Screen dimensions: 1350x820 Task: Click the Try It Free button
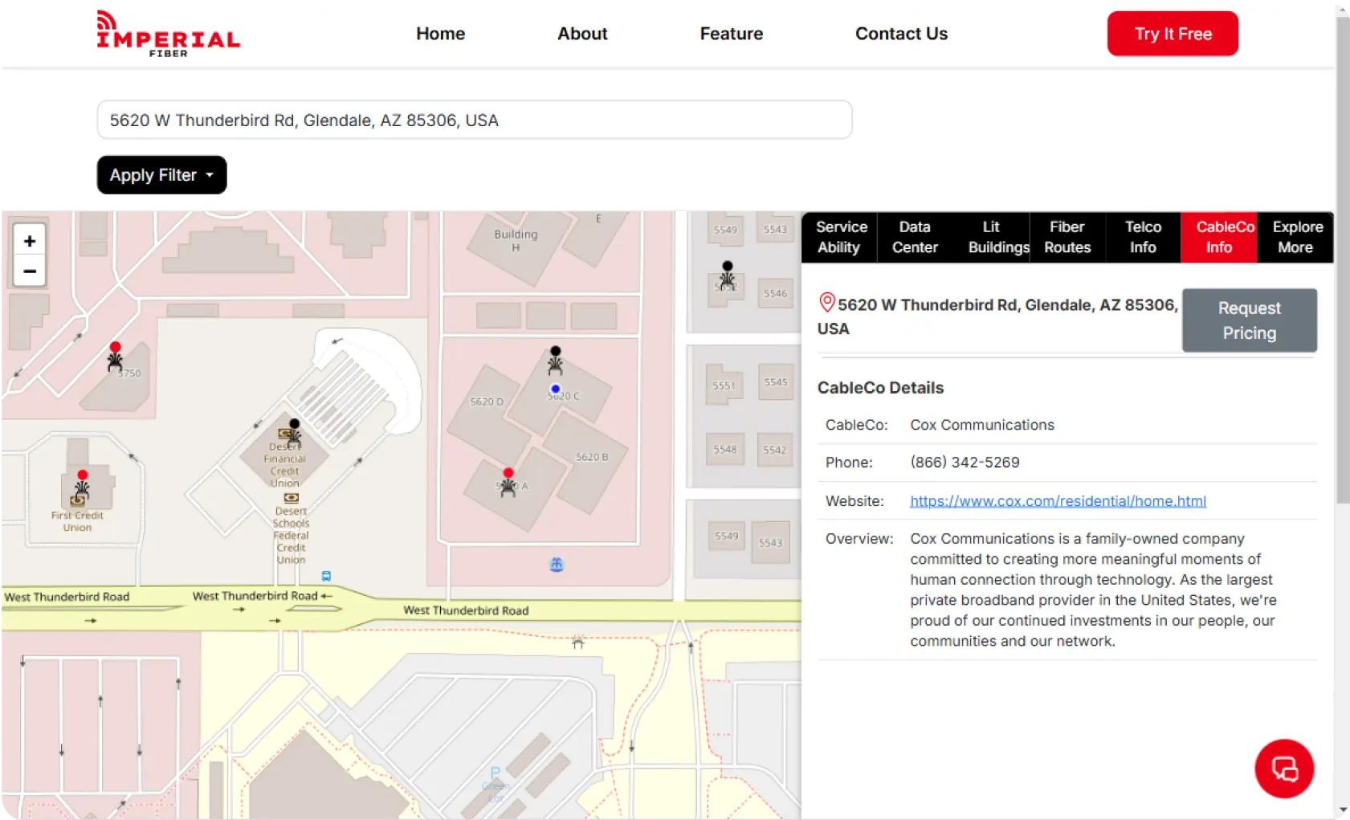[1173, 34]
